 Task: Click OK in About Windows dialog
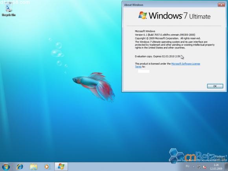tap(215, 86)
